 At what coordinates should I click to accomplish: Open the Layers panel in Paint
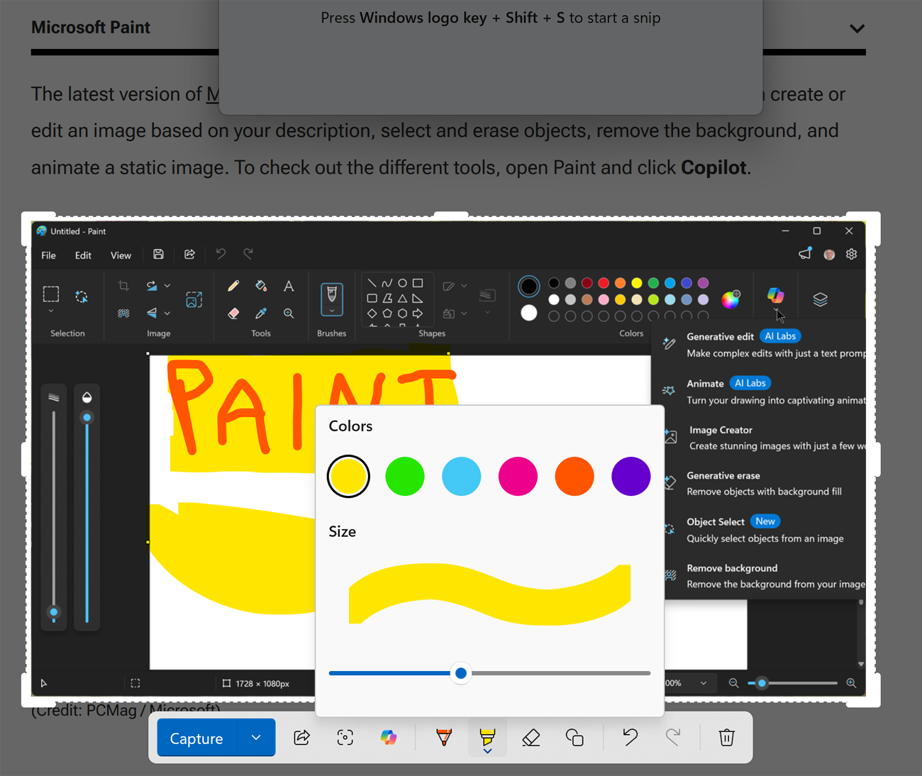[821, 299]
